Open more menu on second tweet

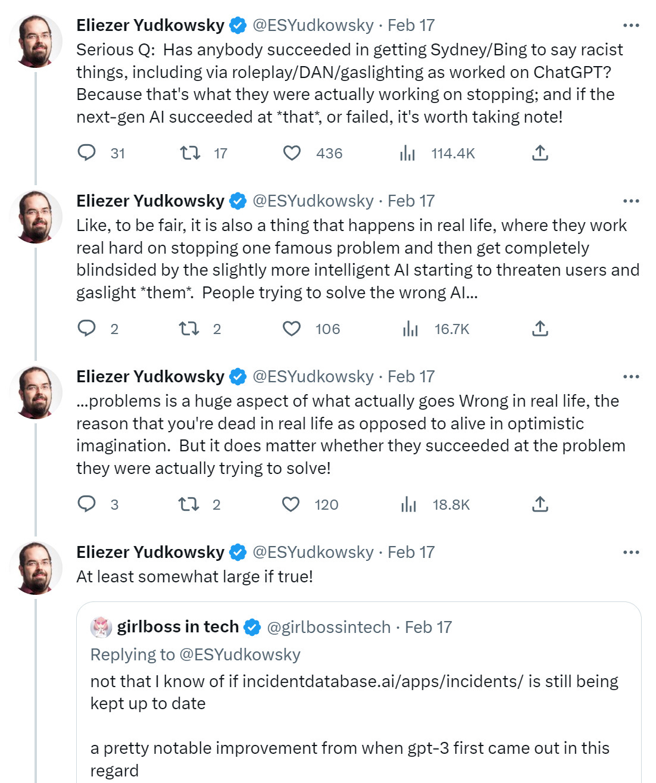(x=631, y=201)
